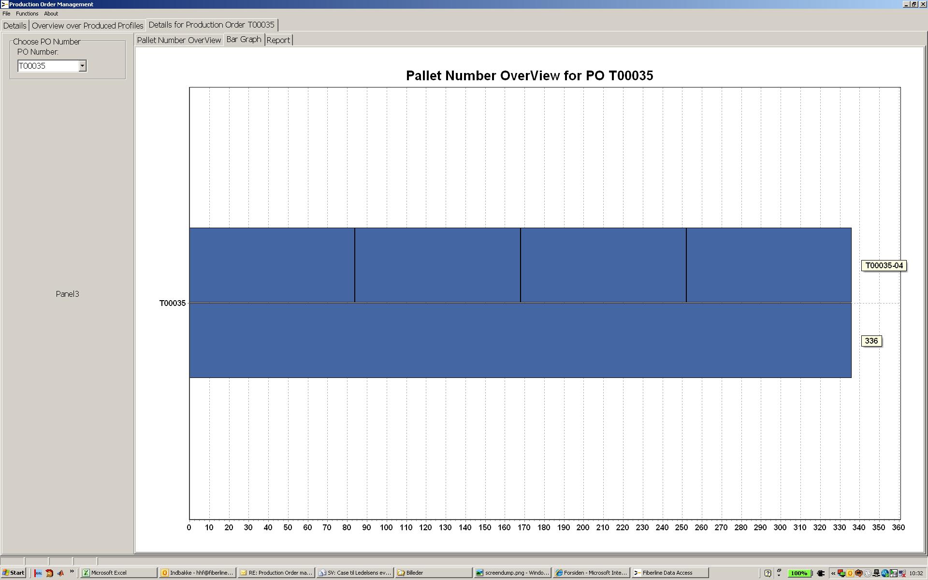Open the About menu
The height and width of the screenshot is (580, 928).
click(x=51, y=14)
